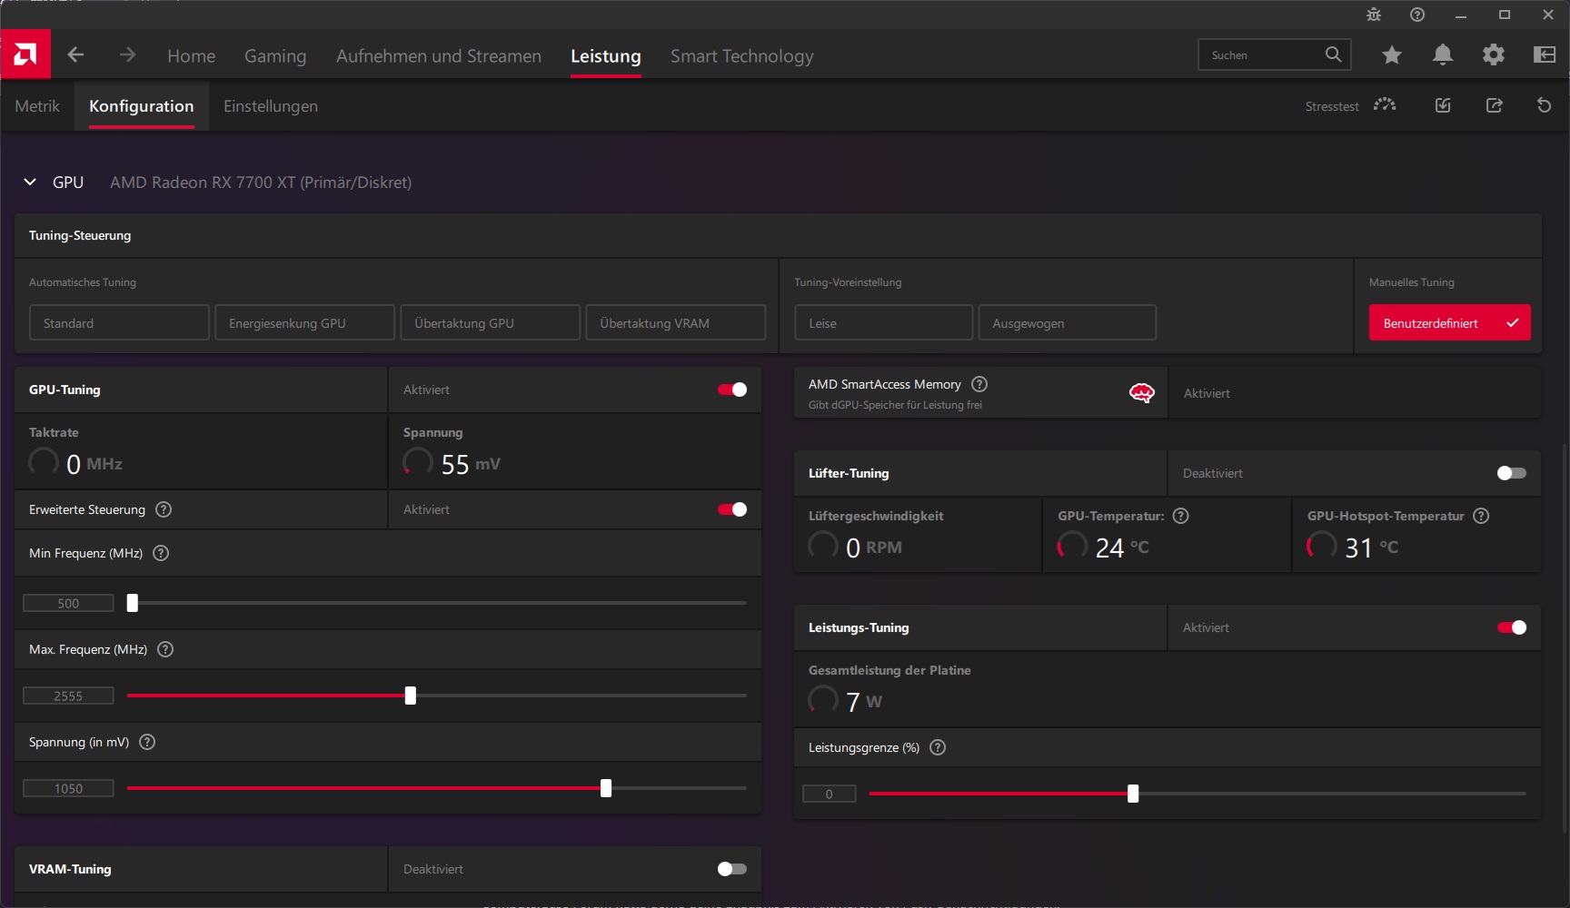The height and width of the screenshot is (908, 1570).
Task: Click the AMD logo icon
Action: 25,54
